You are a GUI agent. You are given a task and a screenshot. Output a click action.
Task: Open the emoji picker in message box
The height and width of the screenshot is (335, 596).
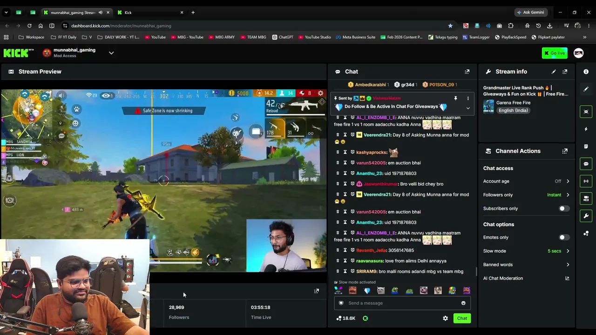tap(463, 303)
